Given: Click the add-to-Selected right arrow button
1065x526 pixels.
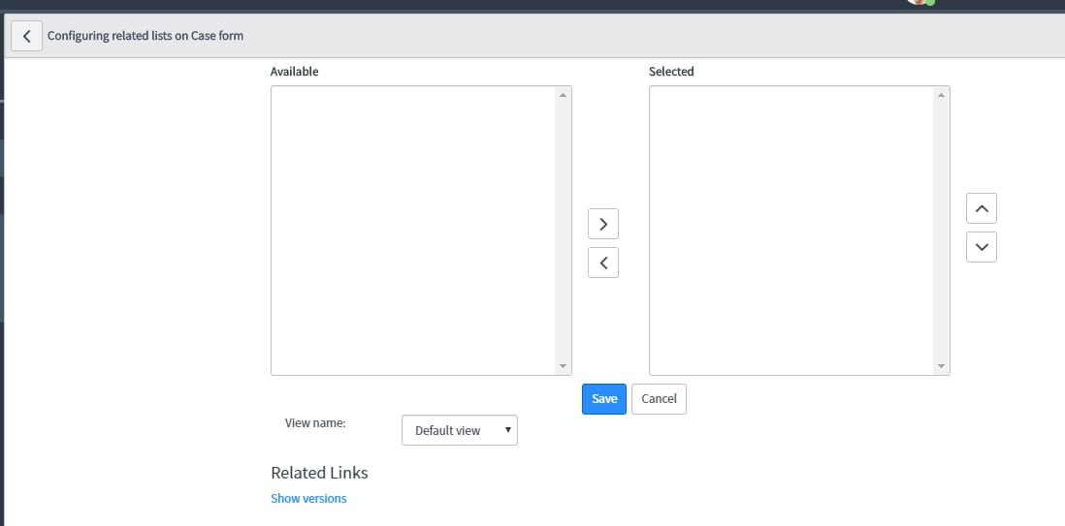Looking at the screenshot, I should 603,224.
